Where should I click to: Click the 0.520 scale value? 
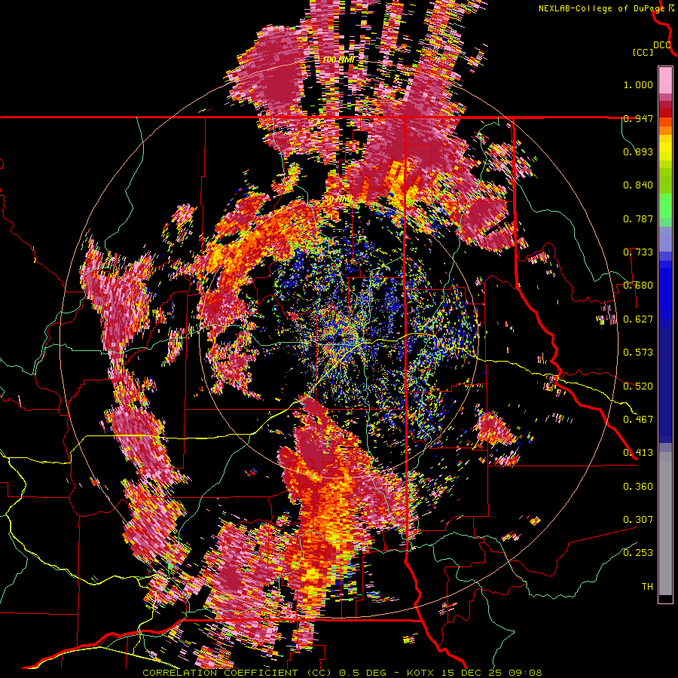coord(638,386)
